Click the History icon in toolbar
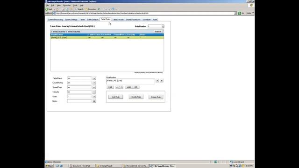 [x=99, y=9]
